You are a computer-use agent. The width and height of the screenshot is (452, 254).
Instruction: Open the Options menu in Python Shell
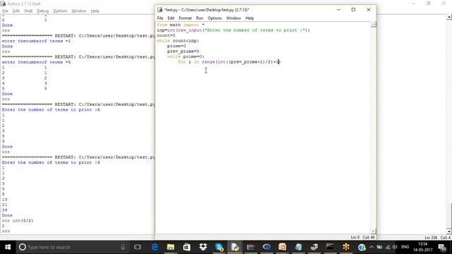point(60,11)
